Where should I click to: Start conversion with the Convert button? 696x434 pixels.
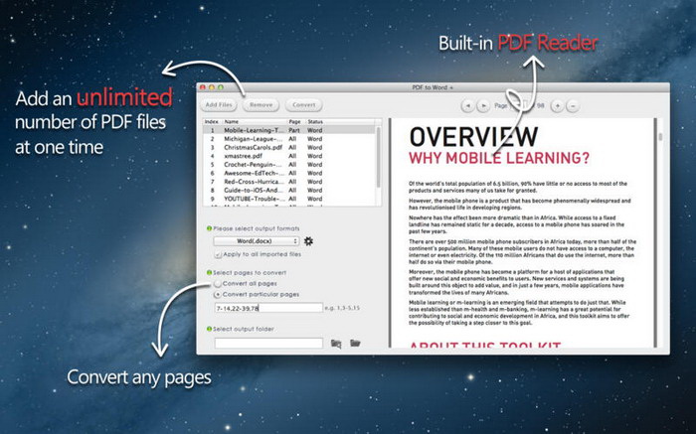click(304, 105)
